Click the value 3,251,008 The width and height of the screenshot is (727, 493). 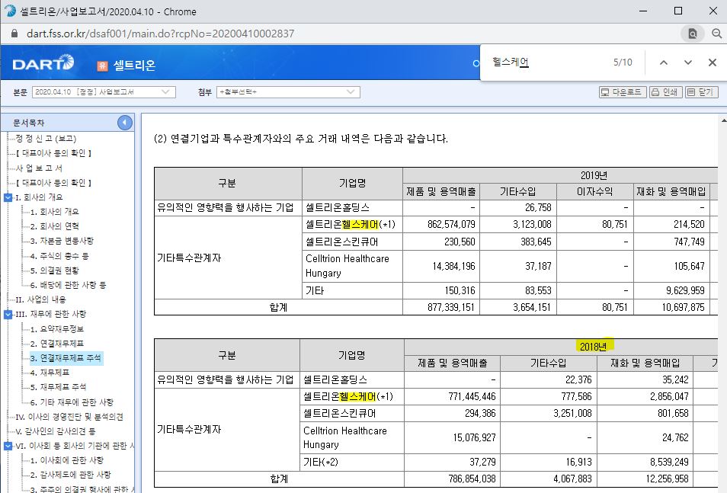point(572,413)
